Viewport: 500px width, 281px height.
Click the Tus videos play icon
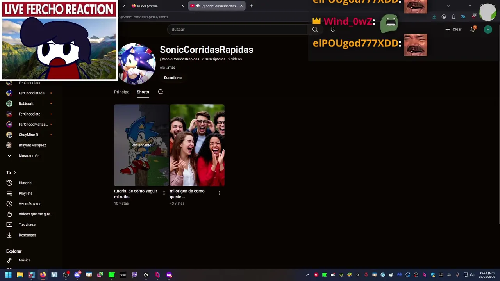(9, 225)
